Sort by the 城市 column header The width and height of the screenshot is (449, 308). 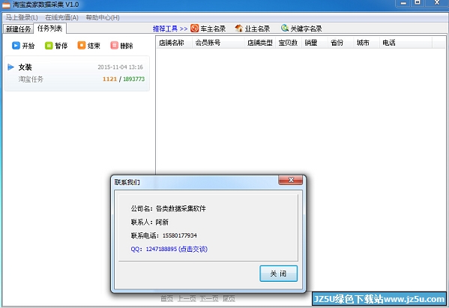pos(367,43)
